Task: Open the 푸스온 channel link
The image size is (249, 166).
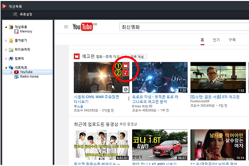Action: pyautogui.click(x=79, y=106)
